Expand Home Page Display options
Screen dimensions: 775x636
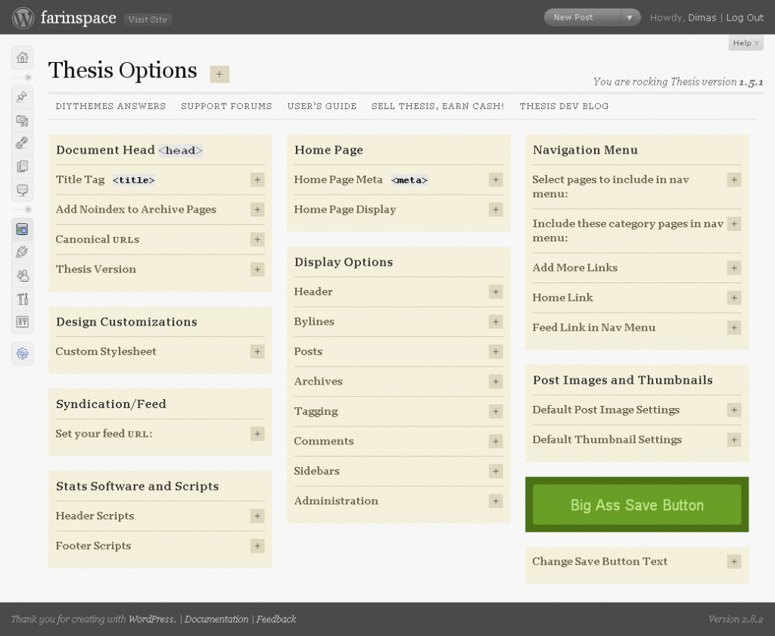coord(496,210)
